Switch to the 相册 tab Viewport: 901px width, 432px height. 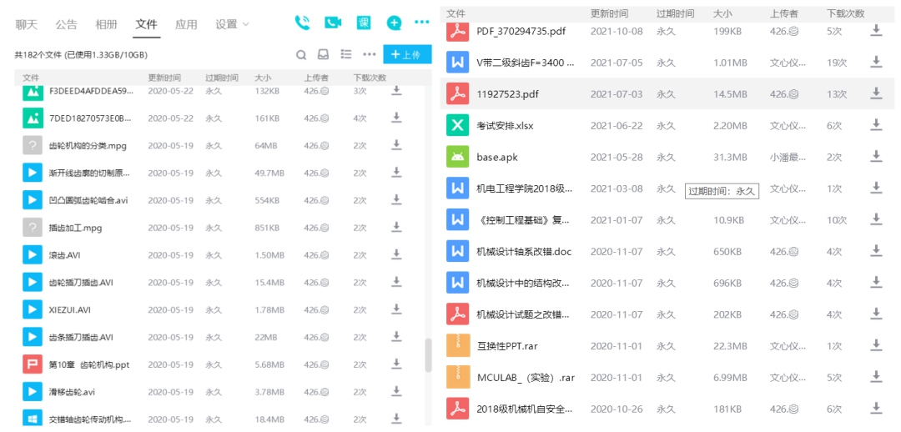106,24
